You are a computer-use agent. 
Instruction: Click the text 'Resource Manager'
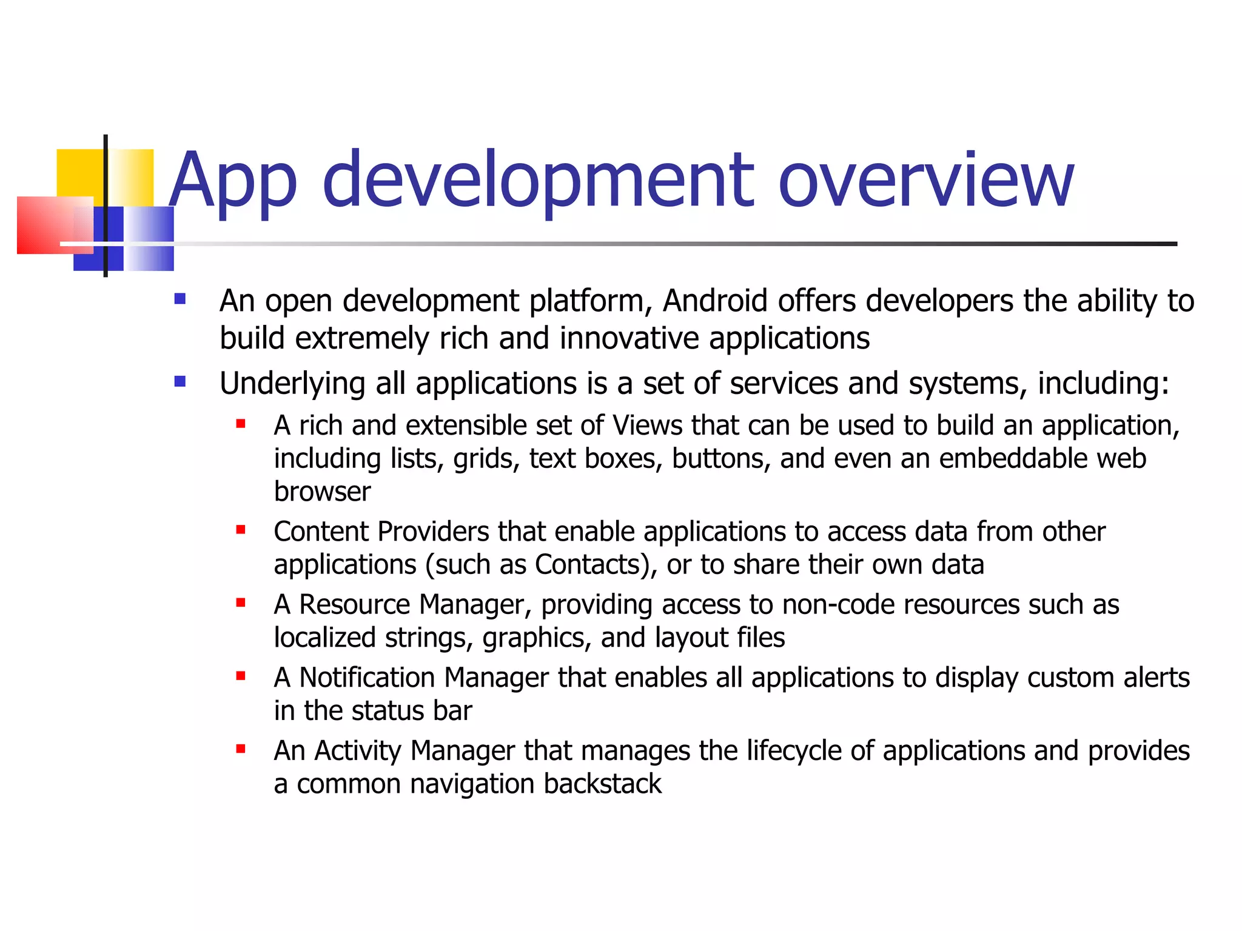(411, 605)
